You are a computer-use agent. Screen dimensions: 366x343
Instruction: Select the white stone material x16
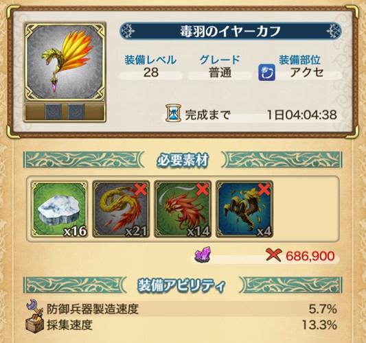pos(59,209)
